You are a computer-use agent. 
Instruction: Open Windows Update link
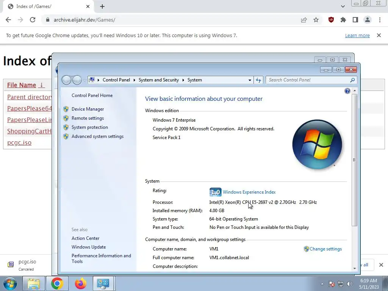click(89, 247)
